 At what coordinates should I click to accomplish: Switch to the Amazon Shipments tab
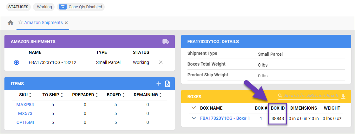[x=43, y=22]
